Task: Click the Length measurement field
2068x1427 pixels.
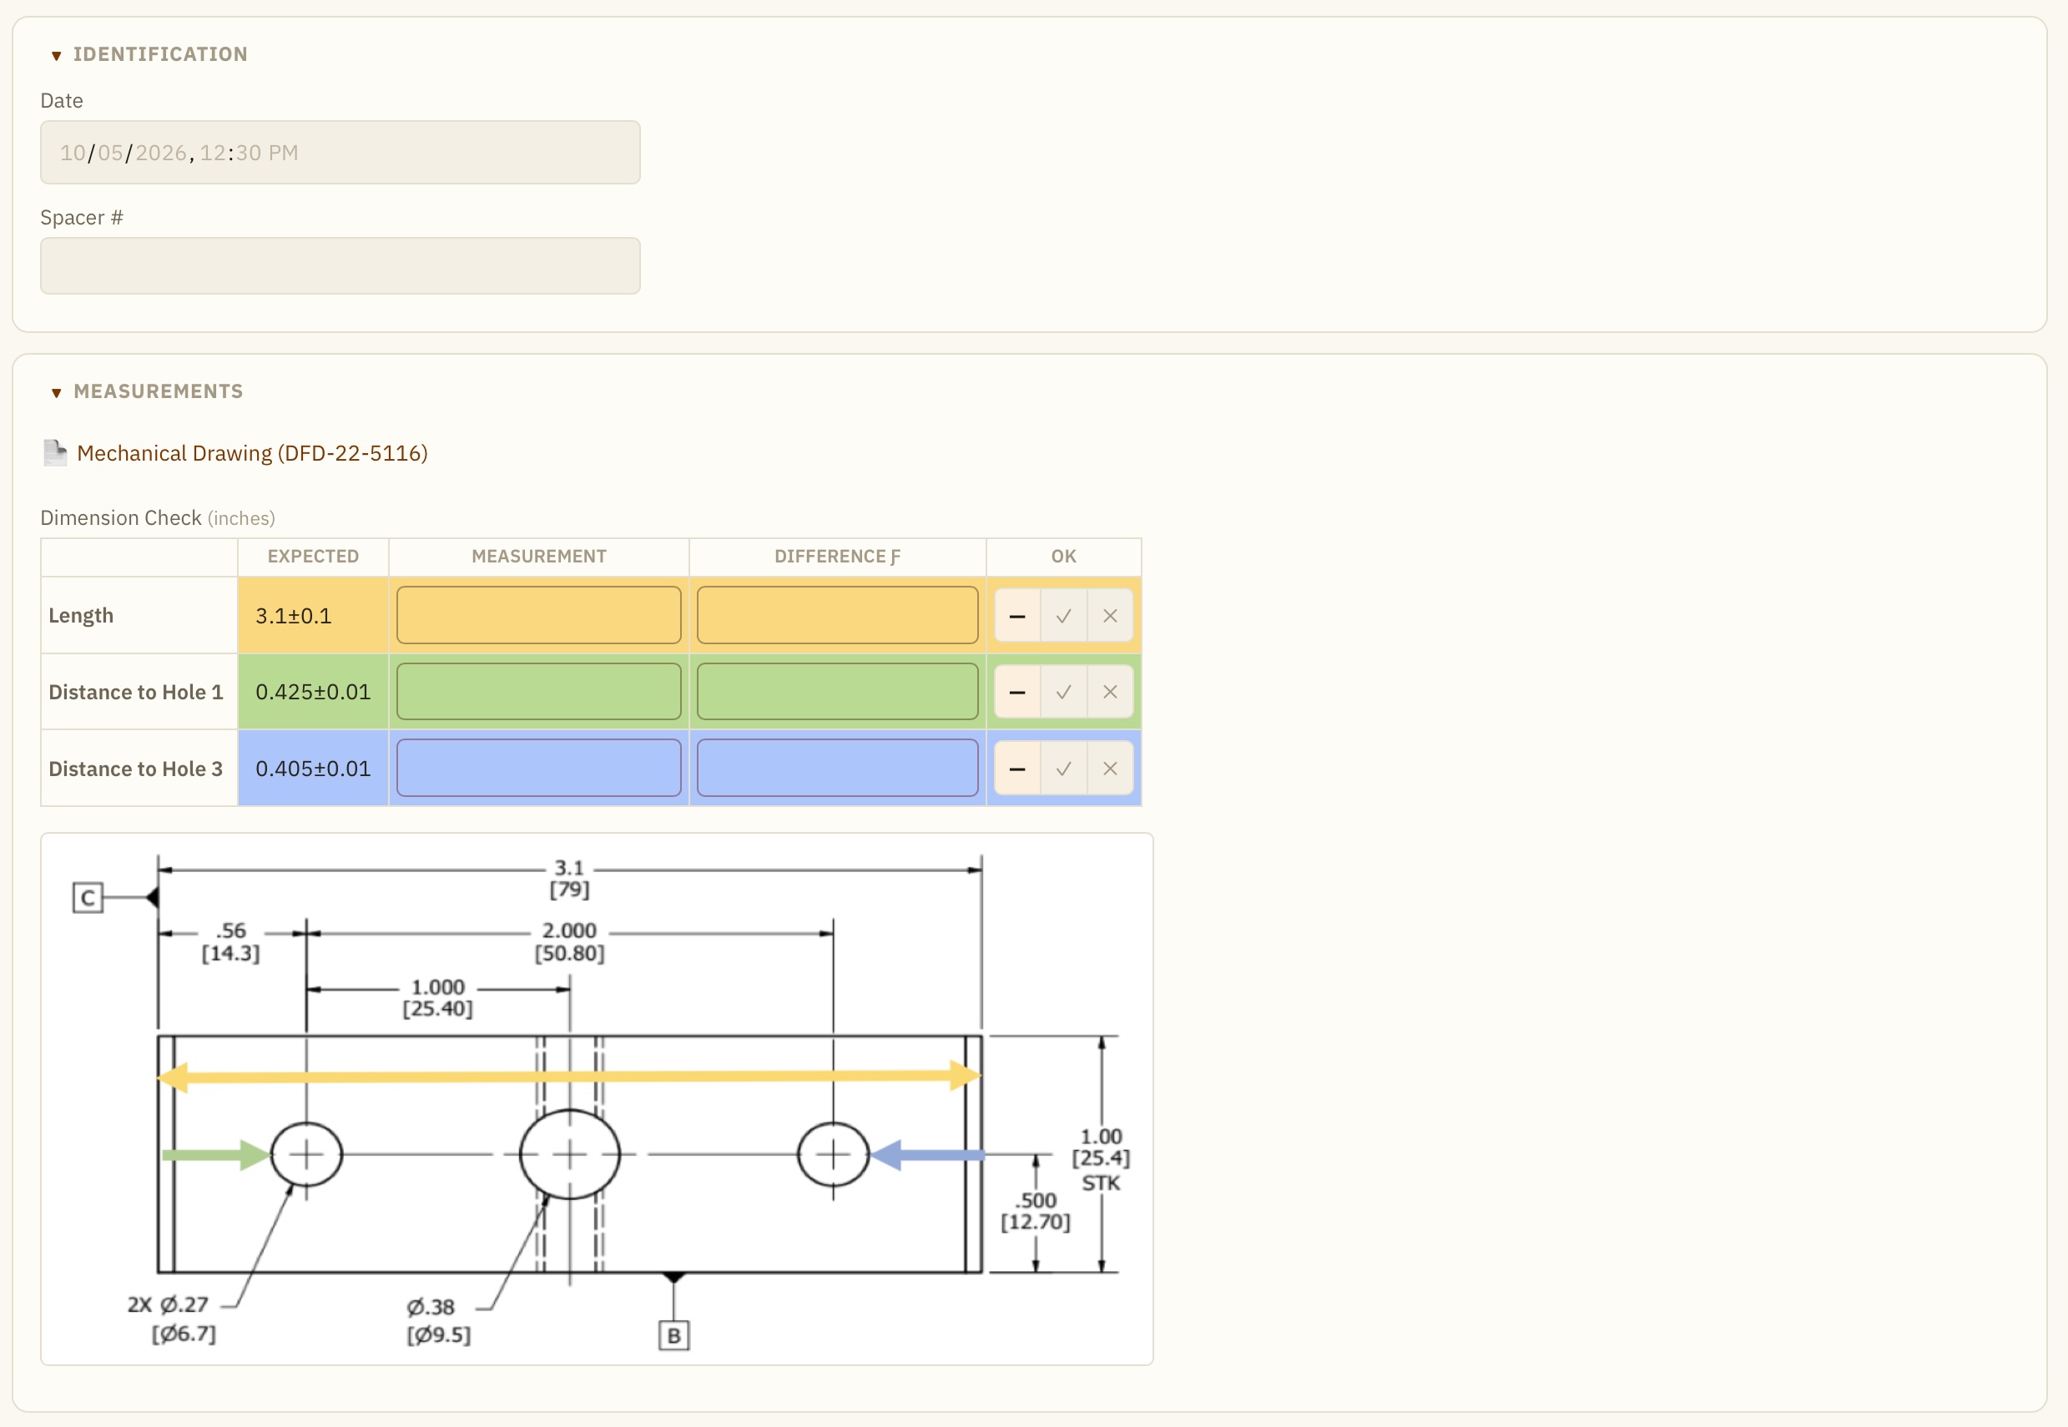Action: (x=539, y=615)
